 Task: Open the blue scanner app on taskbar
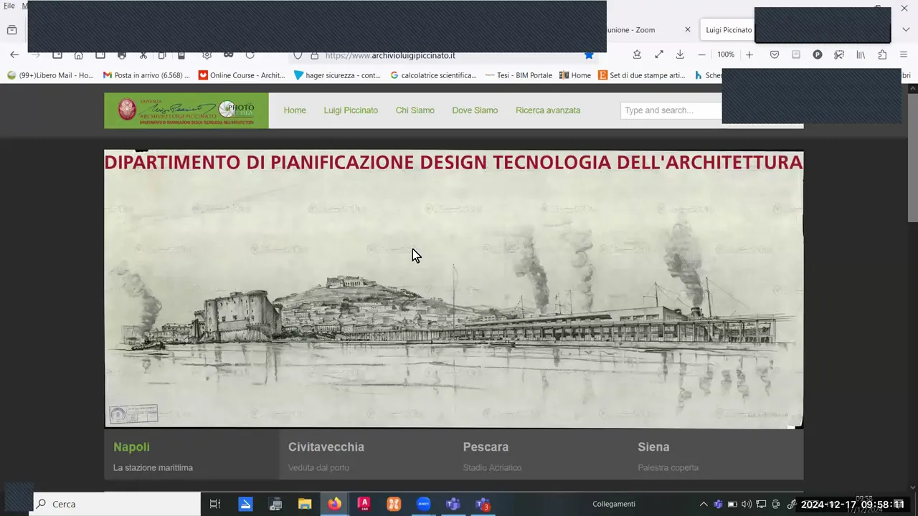245,504
